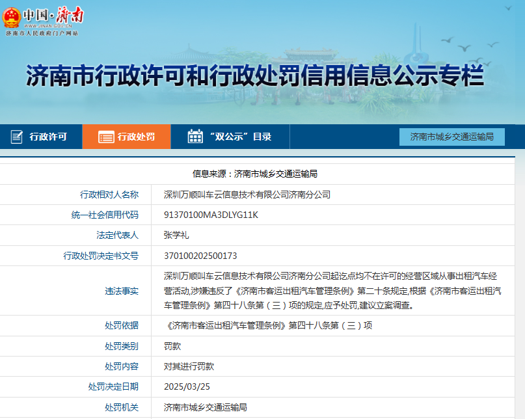
Task: Select the 违法事实 label
Action: (122, 291)
